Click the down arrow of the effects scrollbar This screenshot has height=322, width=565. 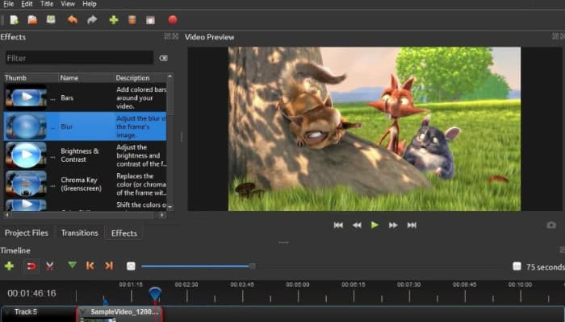(x=169, y=208)
